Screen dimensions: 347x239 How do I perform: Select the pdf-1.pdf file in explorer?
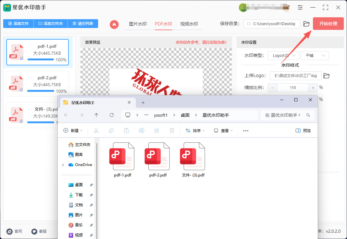[x=122, y=160]
